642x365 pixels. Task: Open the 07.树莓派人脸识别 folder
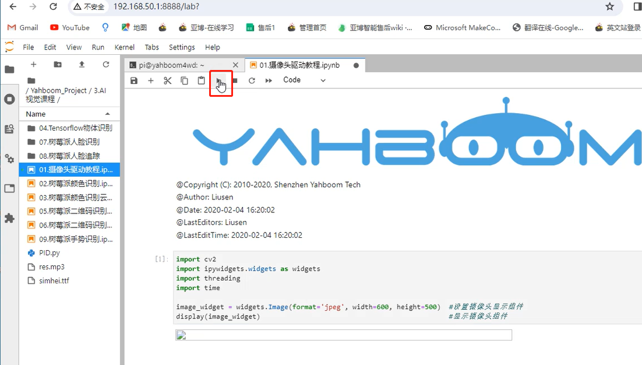[x=69, y=142]
